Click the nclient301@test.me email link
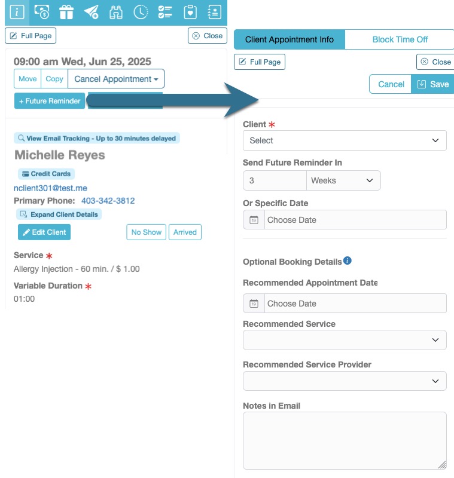Viewport: 454px width, 478px height. pos(50,188)
